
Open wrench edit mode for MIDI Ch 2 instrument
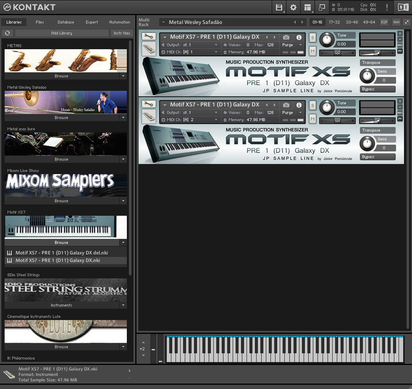[149, 104]
